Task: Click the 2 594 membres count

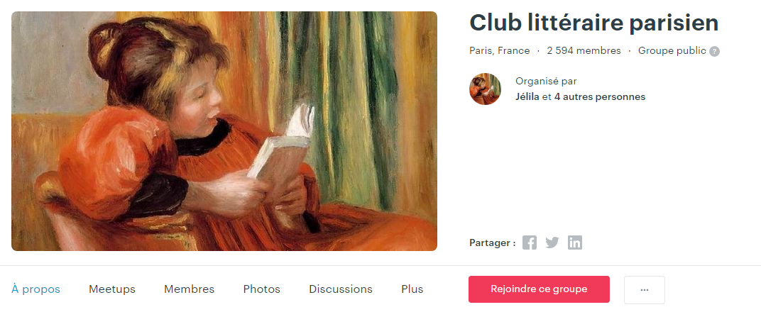Action: 584,51
